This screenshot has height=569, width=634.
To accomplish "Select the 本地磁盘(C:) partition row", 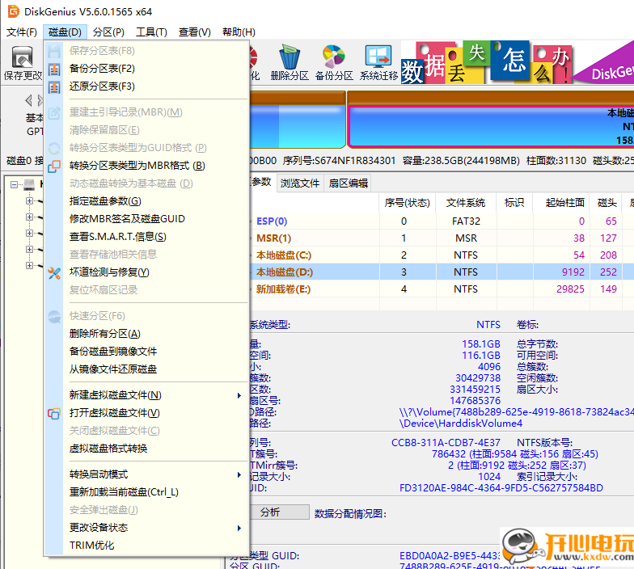I will pos(442,255).
